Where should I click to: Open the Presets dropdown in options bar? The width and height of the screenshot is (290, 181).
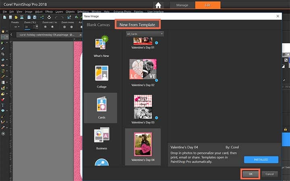[17, 27]
